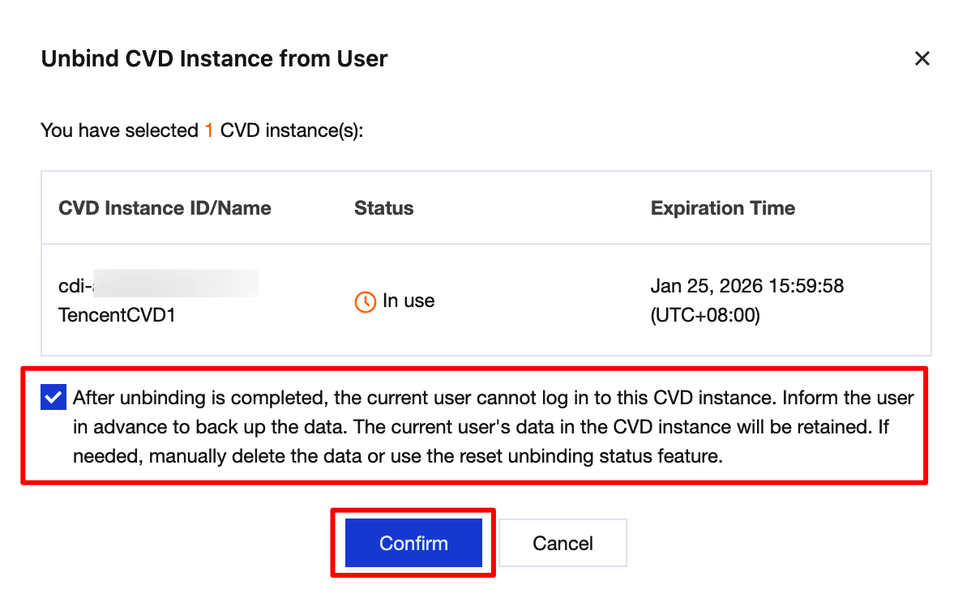Click the TencentCVD1 instance name
The width and height of the screenshot is (971, 606).
(x=117, y=315)
